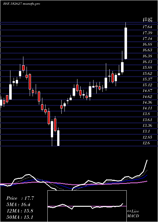Image resolution: width=158 pixels, height=222 pixels.
Task: Choose the 15.12 price level text
Action: pyautogui.click(x=147, y=85)
